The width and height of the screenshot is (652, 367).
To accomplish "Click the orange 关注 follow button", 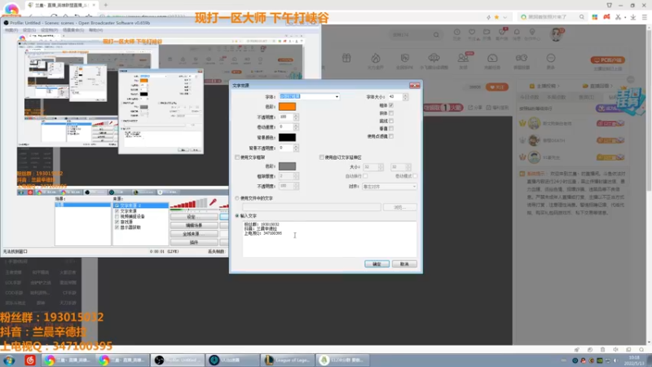I will 497,87.
